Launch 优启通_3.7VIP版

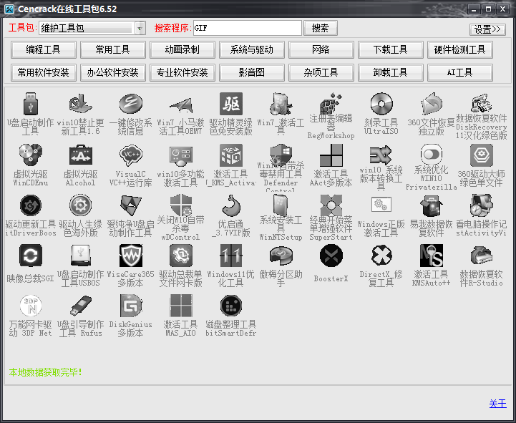(231, 205)
